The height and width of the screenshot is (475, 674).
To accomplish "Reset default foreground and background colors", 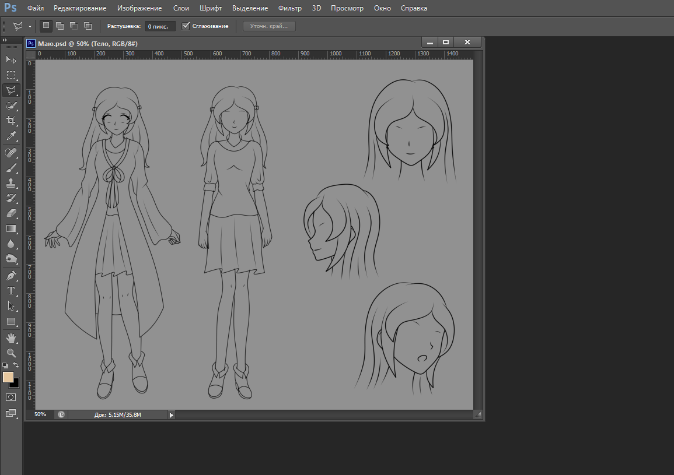I will [x=5, y=365].
